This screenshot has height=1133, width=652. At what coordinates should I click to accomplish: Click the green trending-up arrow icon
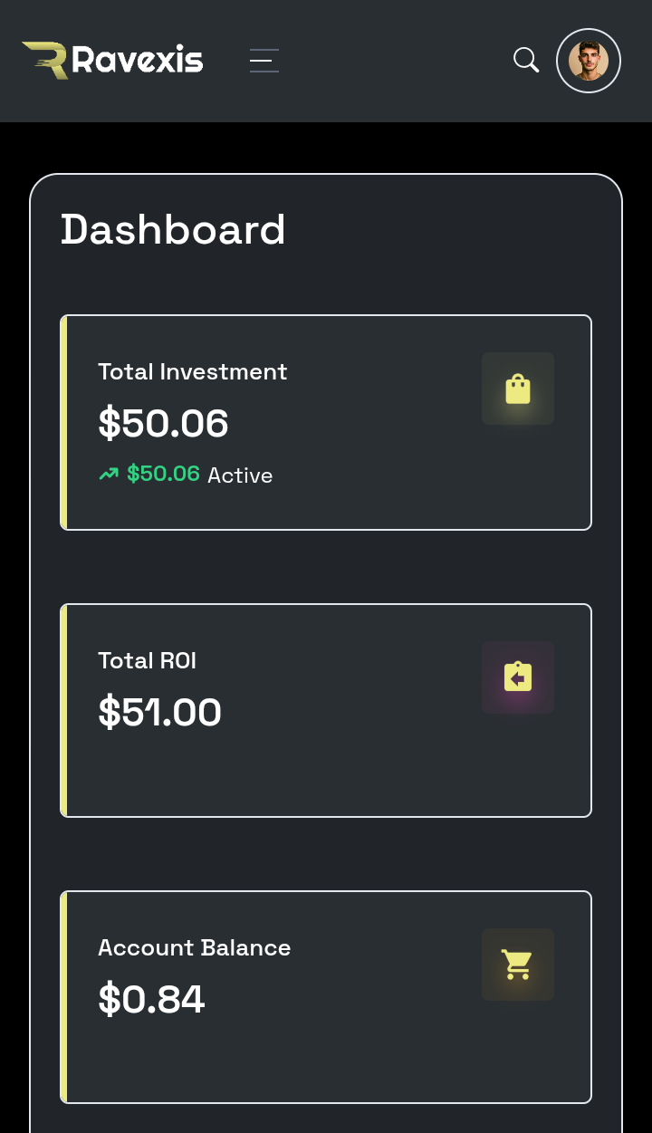[x=109, y=475]
